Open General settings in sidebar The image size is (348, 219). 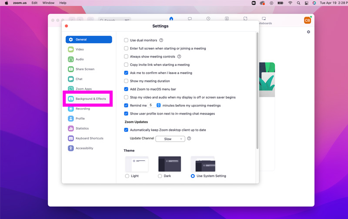(x=89, y=40)
